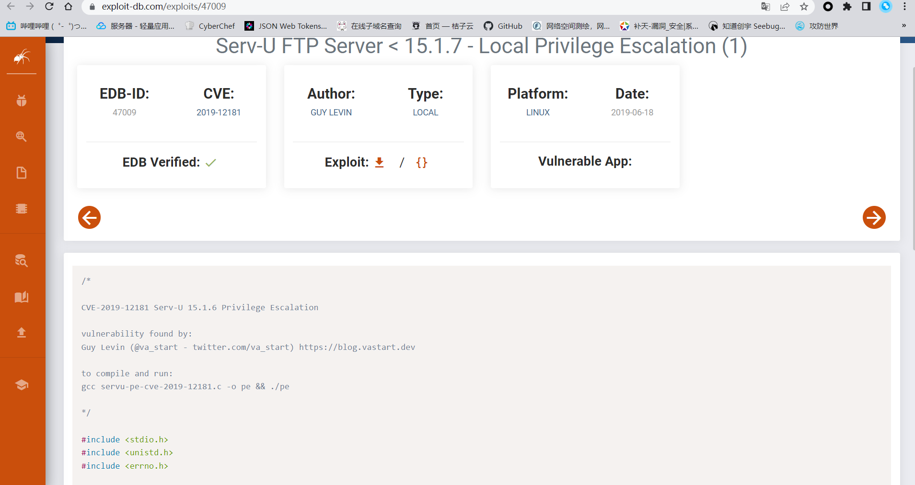
Task: Click the '#include <unistd.h>' code line
Action: tap(127, 452)
